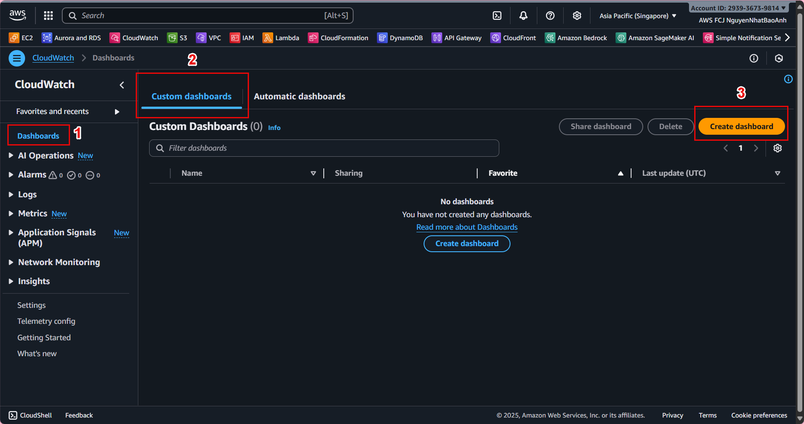
Task: Go to next page of dashboards
Action: tap(756, 148)
